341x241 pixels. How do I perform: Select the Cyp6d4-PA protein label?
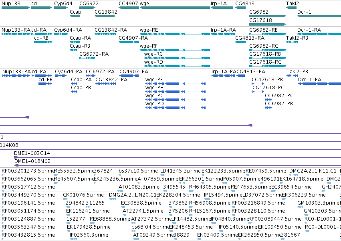69,72
